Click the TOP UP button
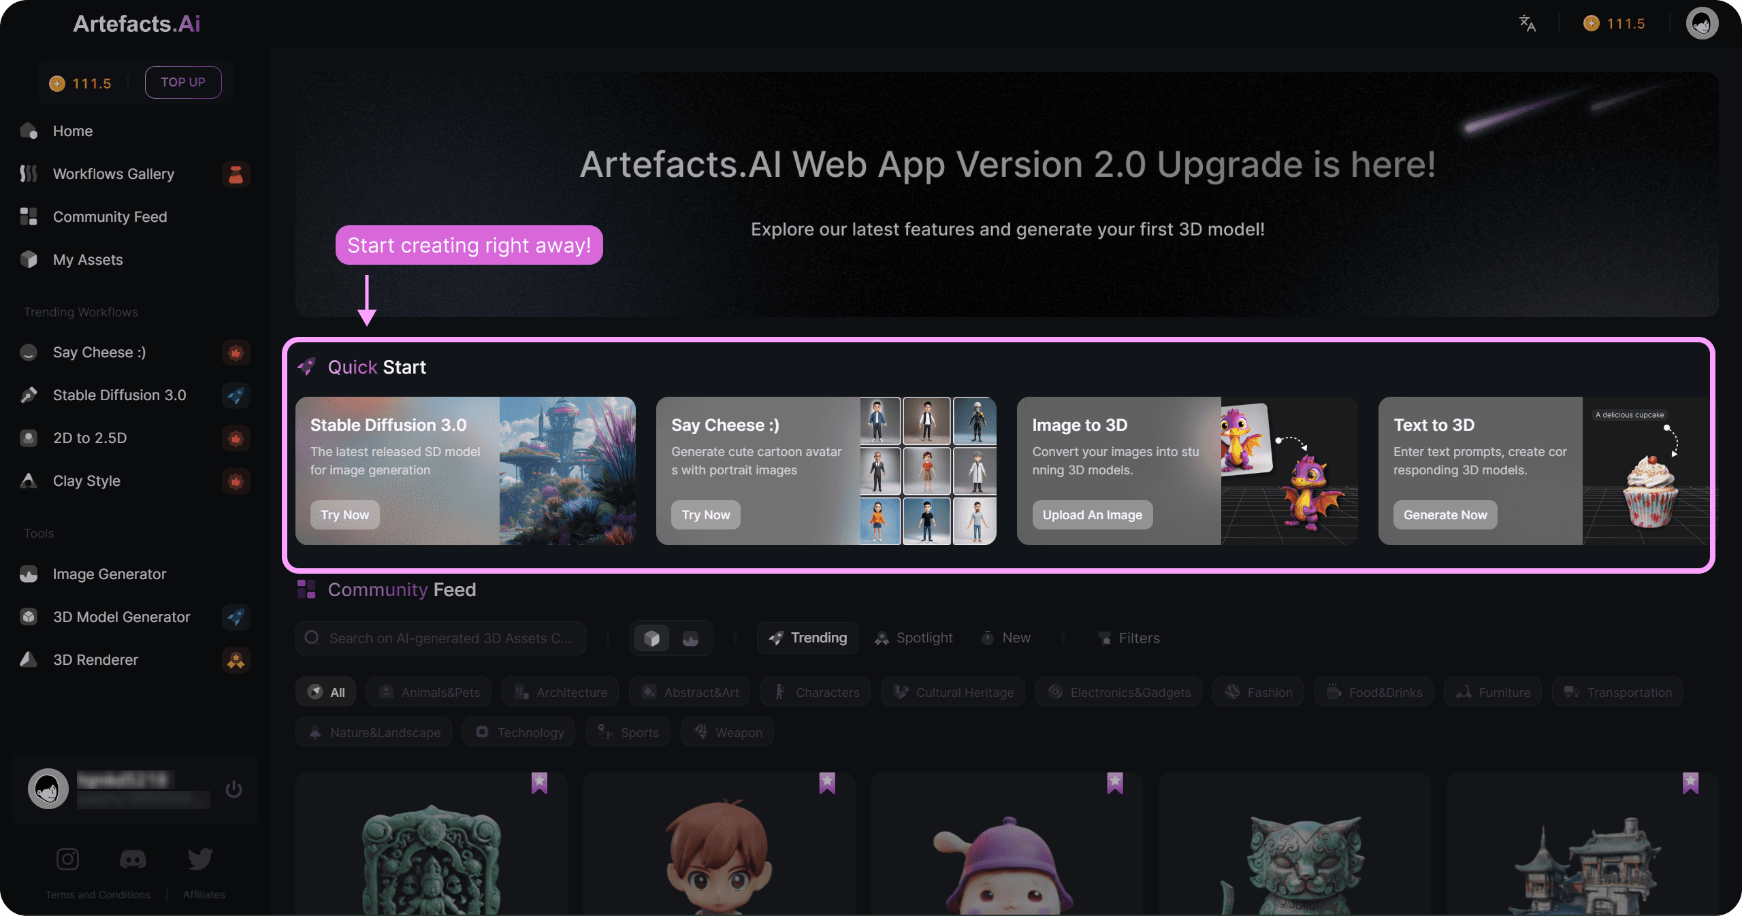This screenshot has width=1742, height=916. point(183,82)
